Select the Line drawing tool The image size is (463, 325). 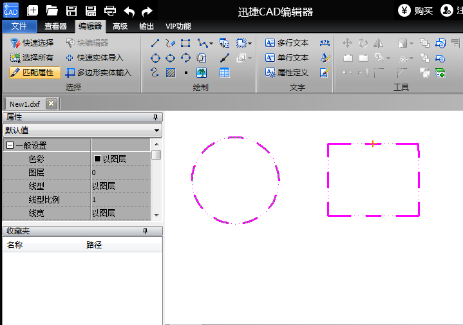click(x=155, y=43)
